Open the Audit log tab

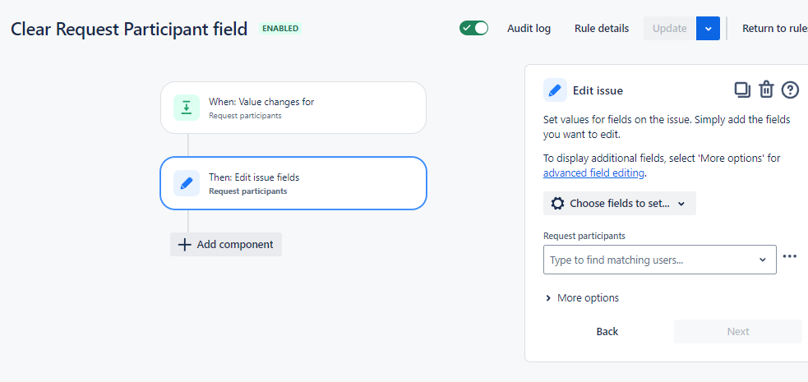[529, 28]
